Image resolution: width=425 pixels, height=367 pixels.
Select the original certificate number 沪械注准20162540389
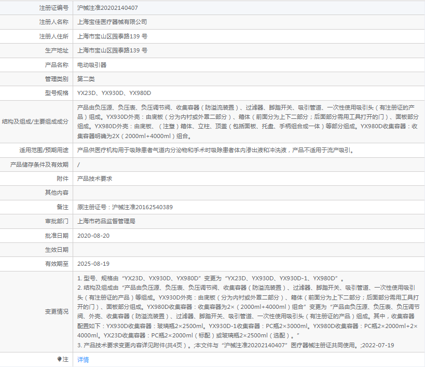pos(142,207)
